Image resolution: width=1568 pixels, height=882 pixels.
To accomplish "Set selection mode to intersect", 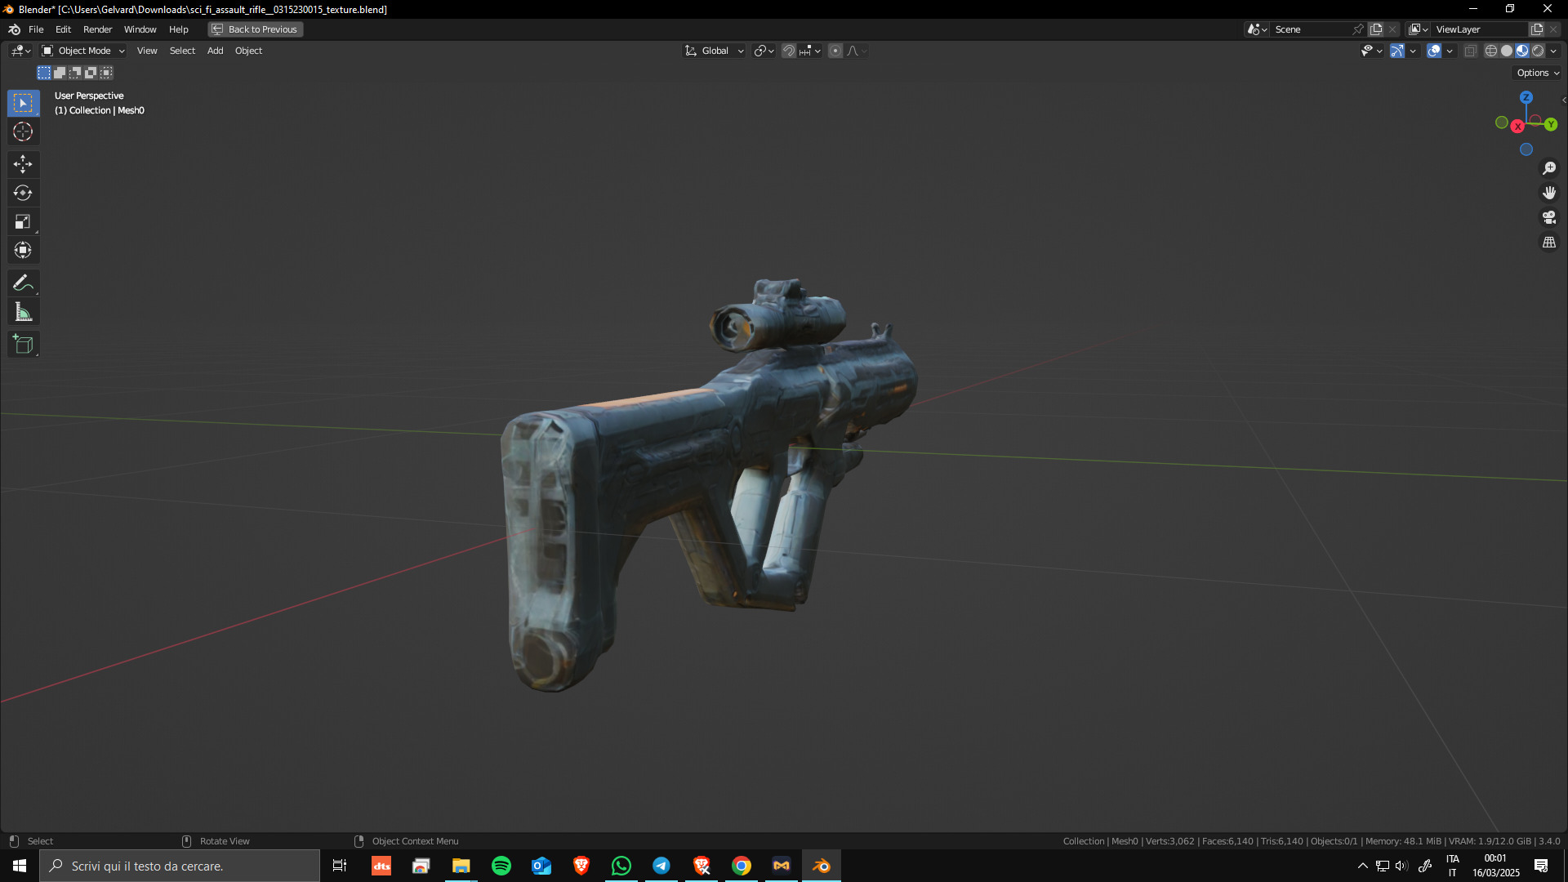I will tap(106, 73).
